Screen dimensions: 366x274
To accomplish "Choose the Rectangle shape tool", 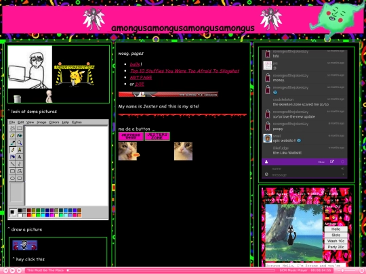I will tap(12, 171).
